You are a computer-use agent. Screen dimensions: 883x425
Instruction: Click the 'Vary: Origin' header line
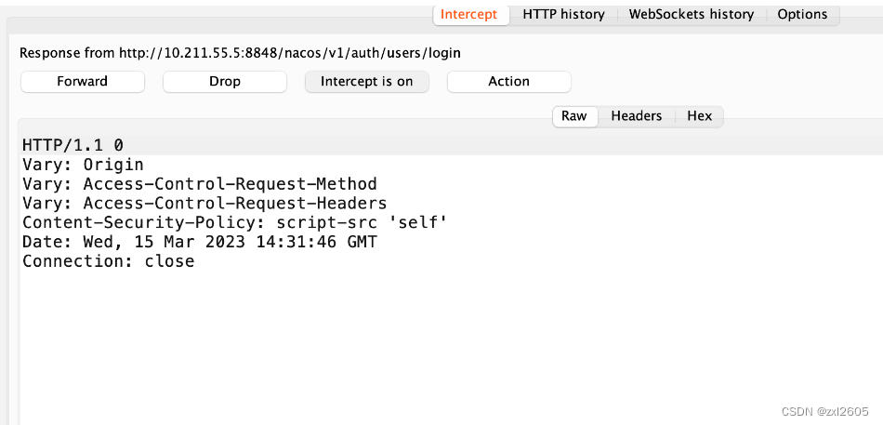pos(83,165)
